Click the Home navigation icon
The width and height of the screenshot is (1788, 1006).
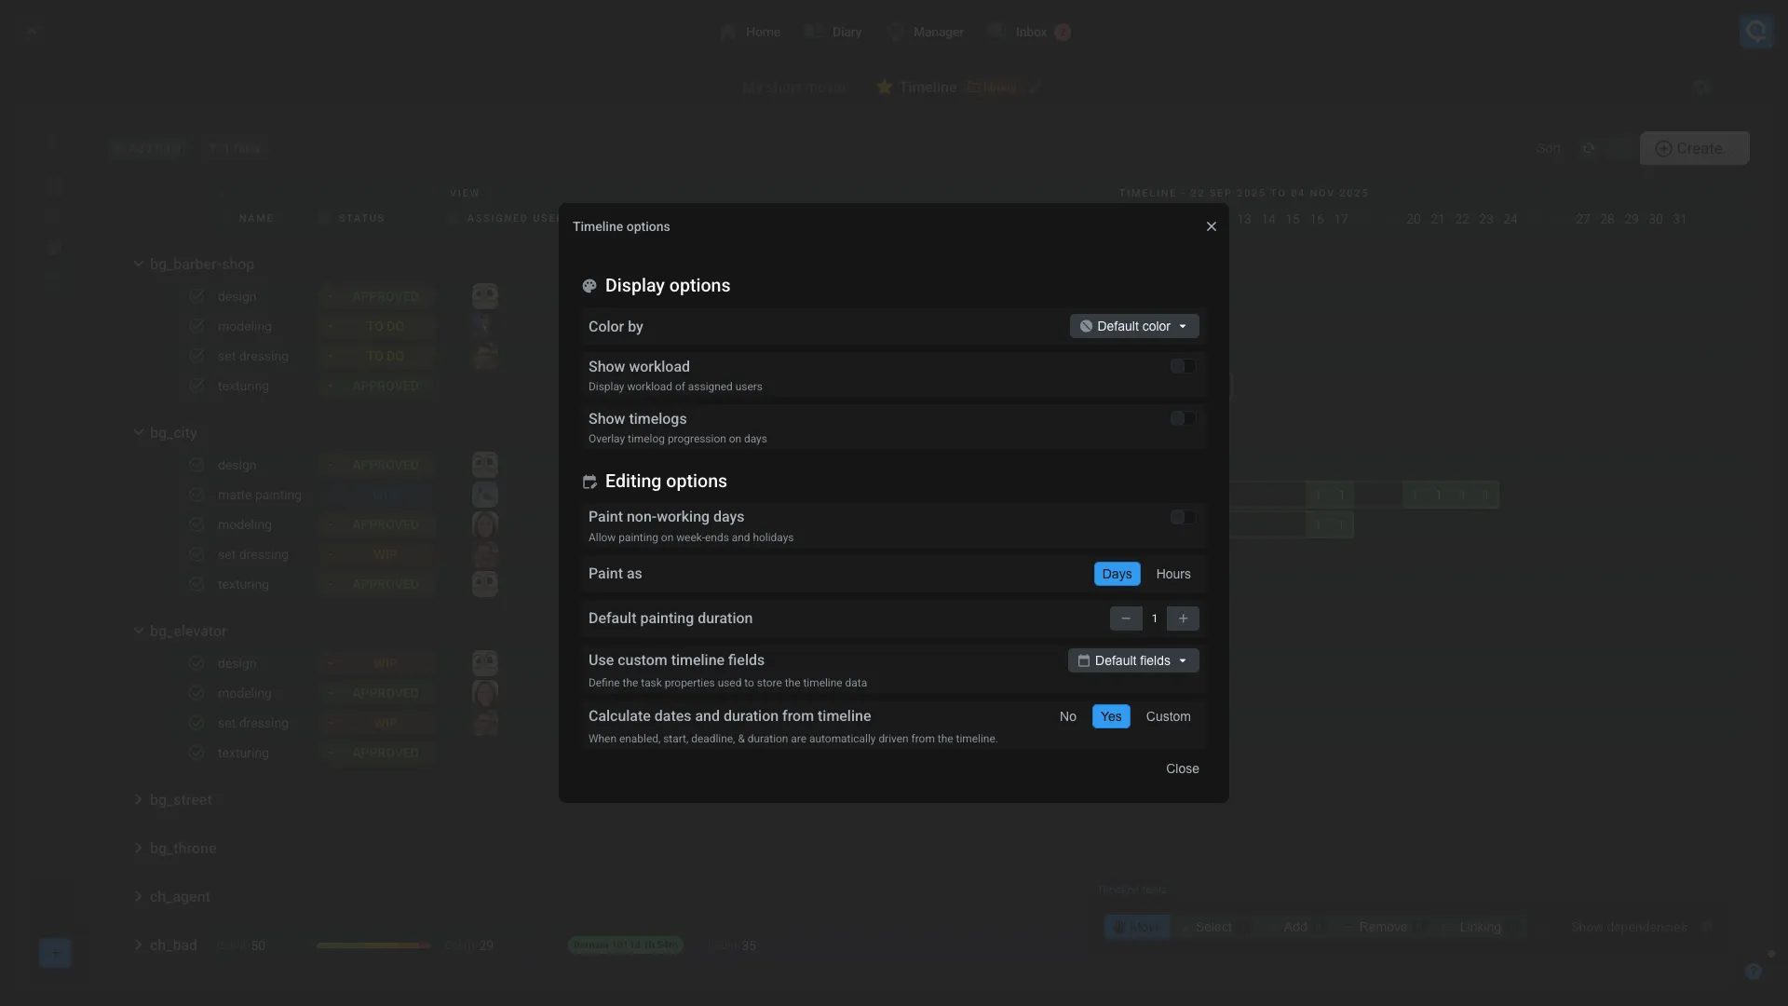coord(730,31)
